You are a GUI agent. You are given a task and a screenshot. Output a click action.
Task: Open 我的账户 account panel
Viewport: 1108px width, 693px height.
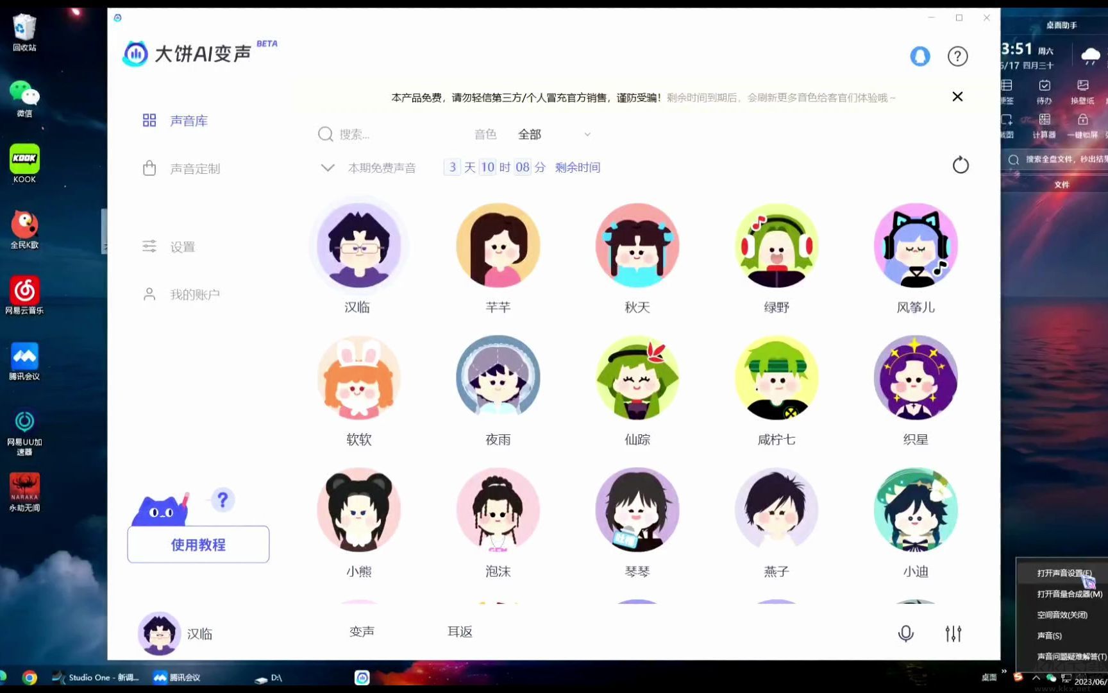194,294
